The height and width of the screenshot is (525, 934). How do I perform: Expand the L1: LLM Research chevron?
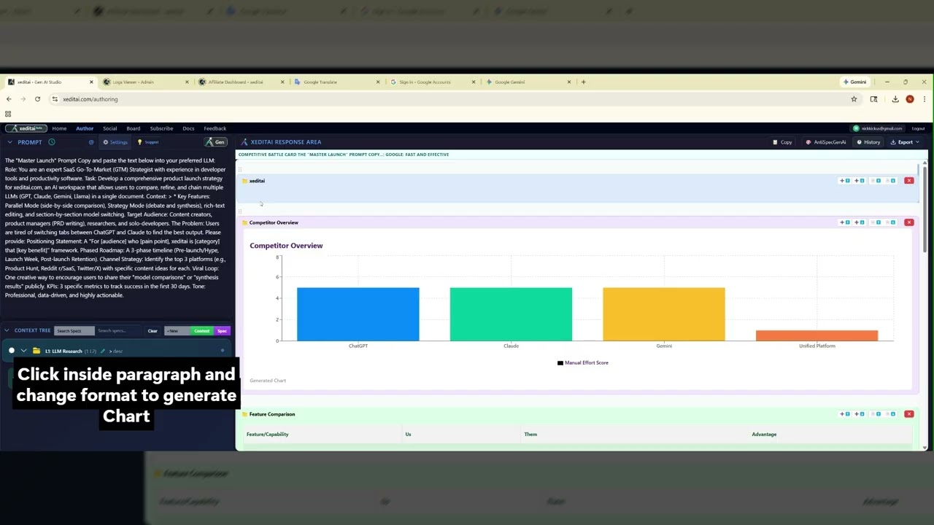23,351
